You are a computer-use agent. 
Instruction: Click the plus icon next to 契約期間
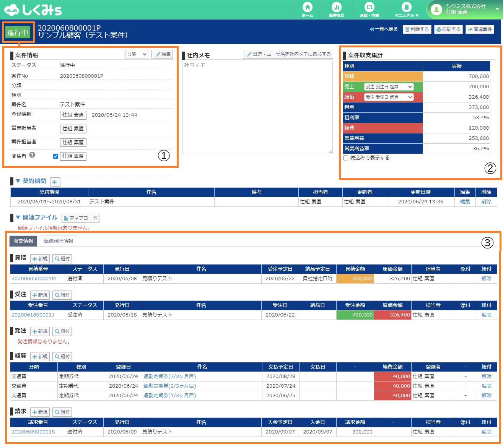(x=55, y=182)
